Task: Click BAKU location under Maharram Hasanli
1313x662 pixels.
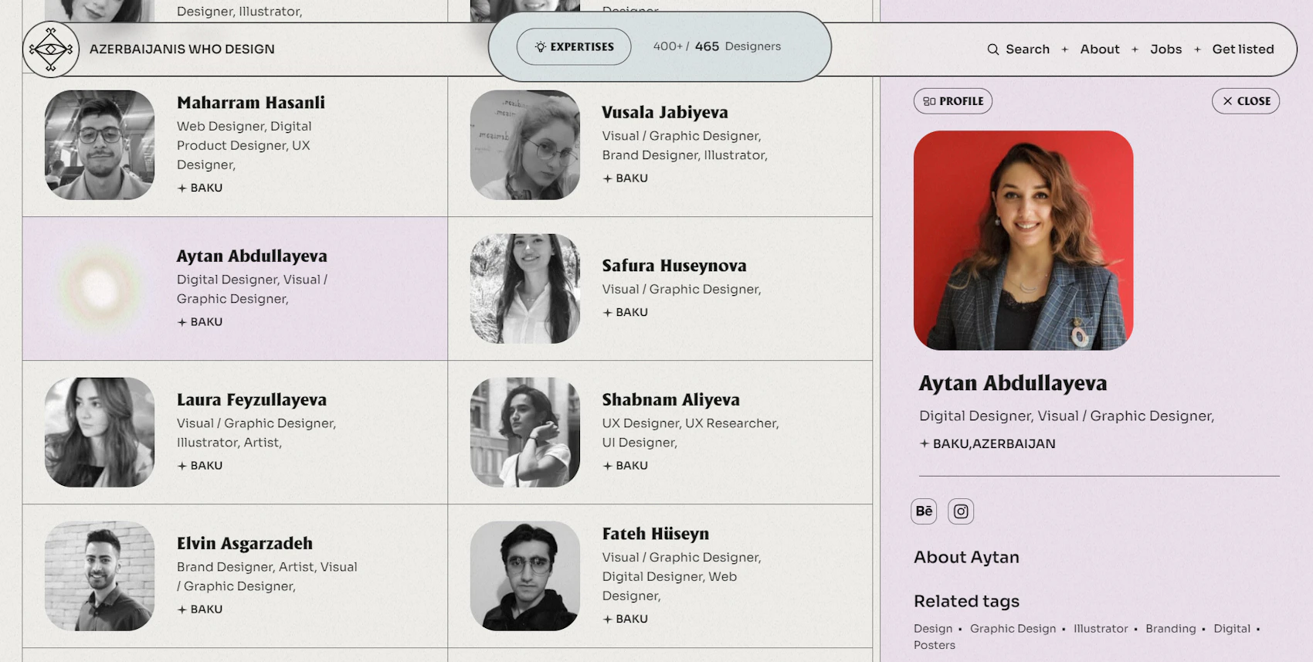Action: point(200,188)
